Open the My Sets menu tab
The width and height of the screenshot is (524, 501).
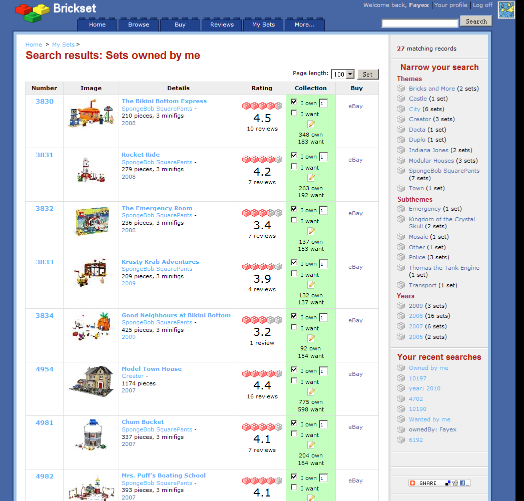coord(263,25)
